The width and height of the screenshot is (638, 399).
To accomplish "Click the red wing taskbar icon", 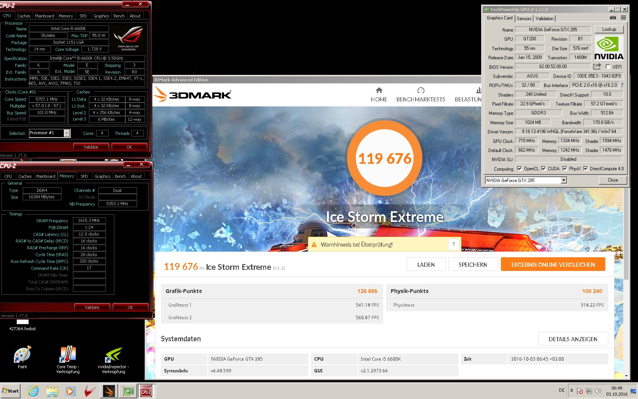I will pyautogui.click(x=90, y=391).
